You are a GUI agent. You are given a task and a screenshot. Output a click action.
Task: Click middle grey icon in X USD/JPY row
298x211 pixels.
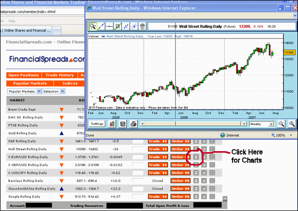pyautogui.click(x=204, y=173)
